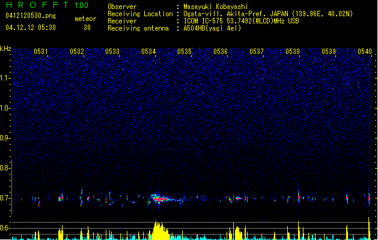Click the 0531 time marker

(41, 52)
